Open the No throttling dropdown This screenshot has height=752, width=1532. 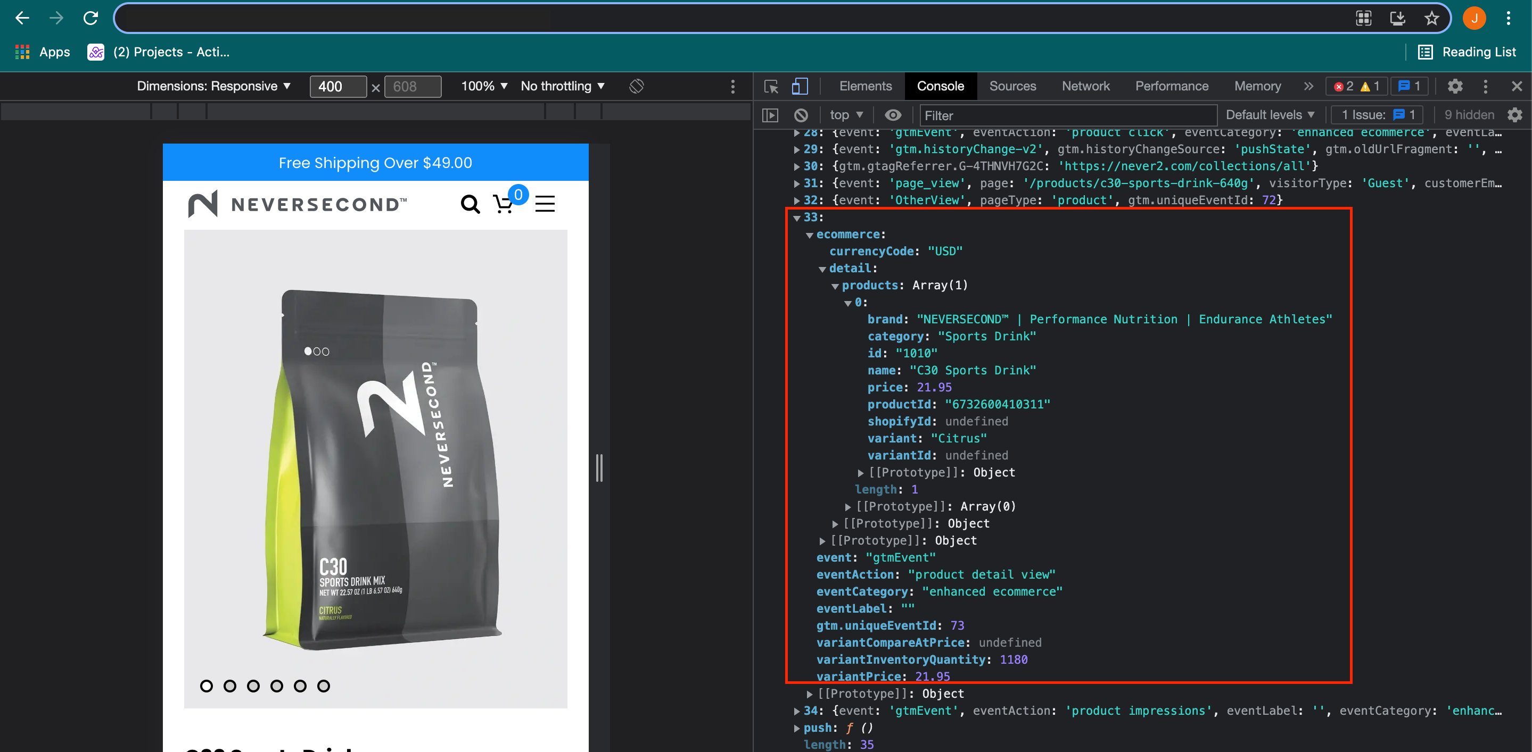(x=563, y=87)
